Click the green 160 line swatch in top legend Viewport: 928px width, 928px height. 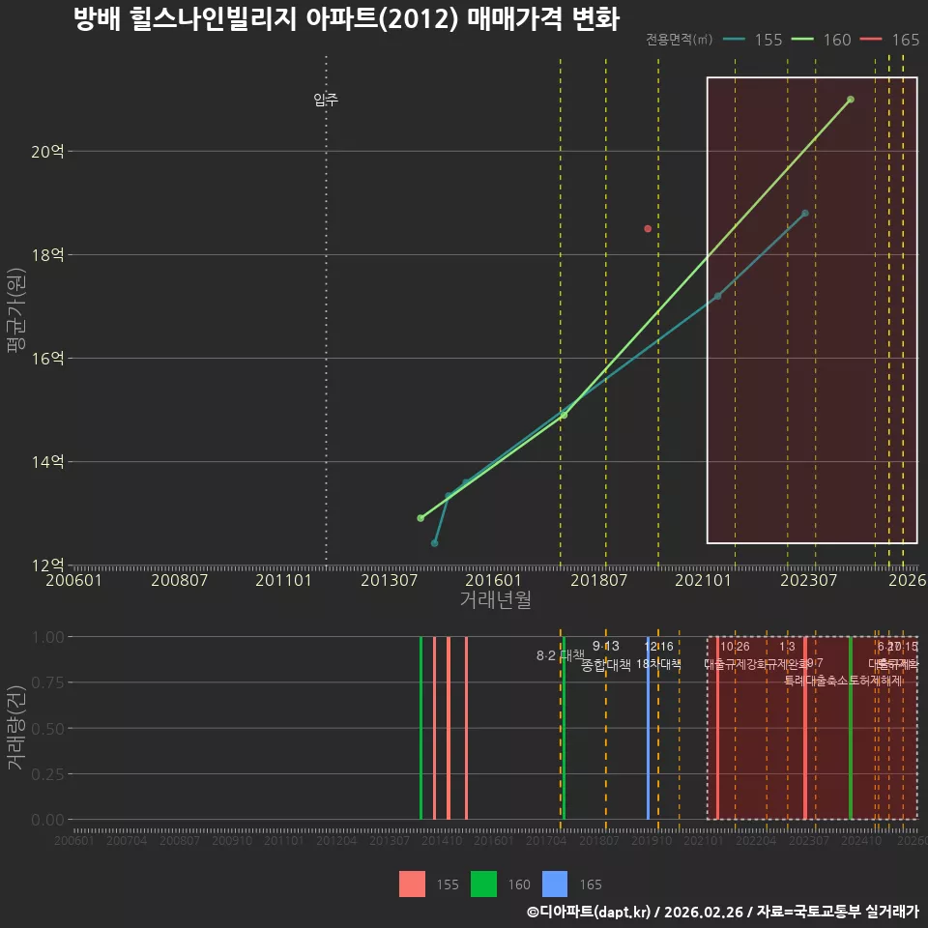click(x=803, y=40)
